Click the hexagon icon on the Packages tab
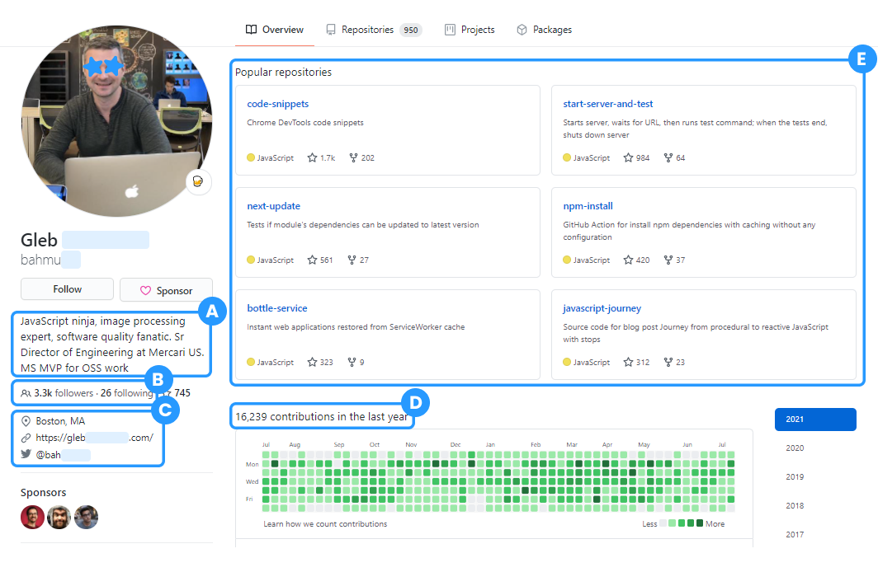Screen dimensions: 878x572 tap(521, 29)
